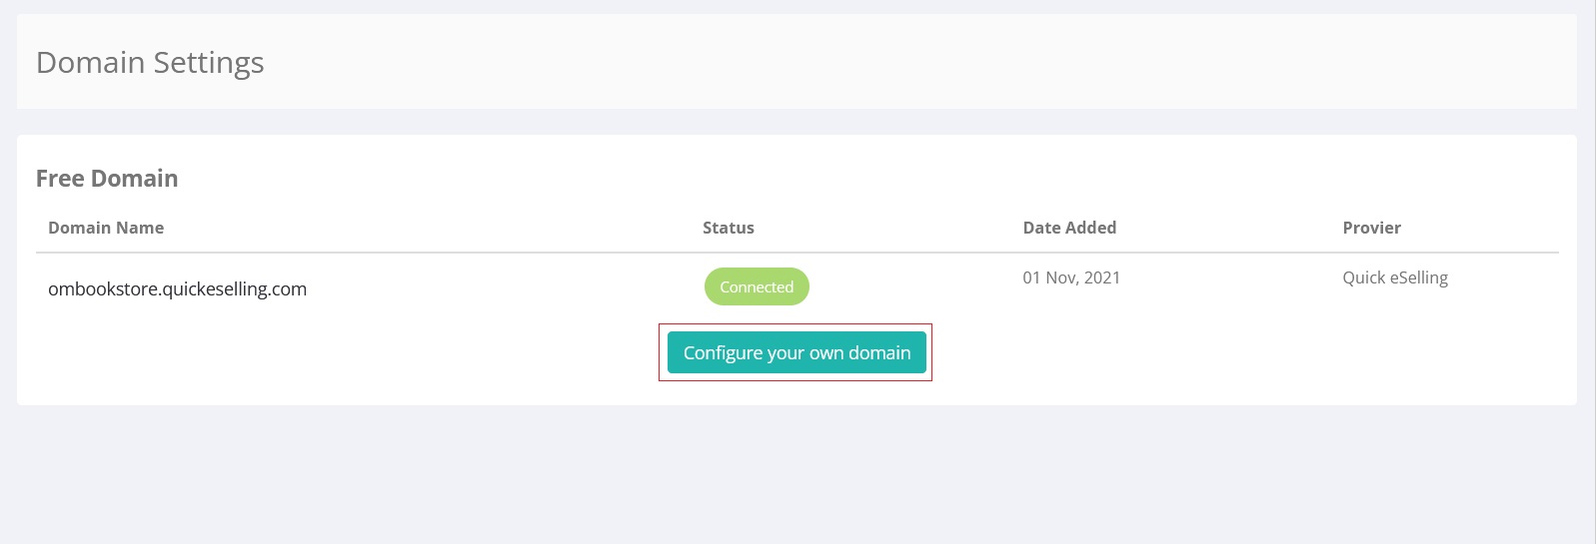Click the year 2021 in the date cell
Image resolution: width=1596 pixels, height=544 pixels.
[1101, 277]
